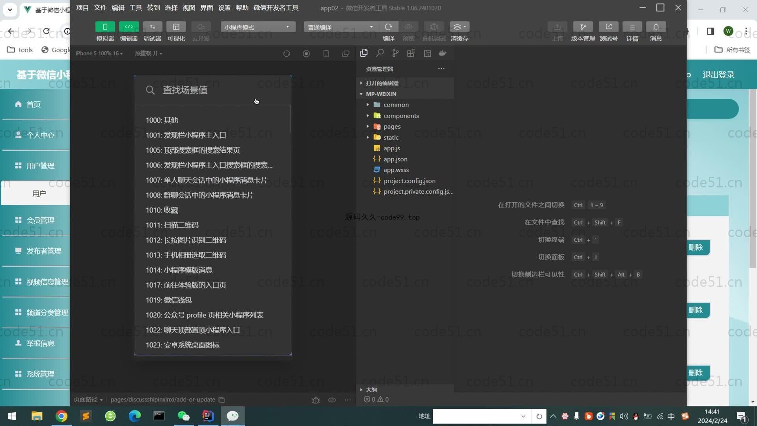Click the real device debug icon (真机调试)
The width and height of the screenshot is (757, 426).
[x=434, y=27]
